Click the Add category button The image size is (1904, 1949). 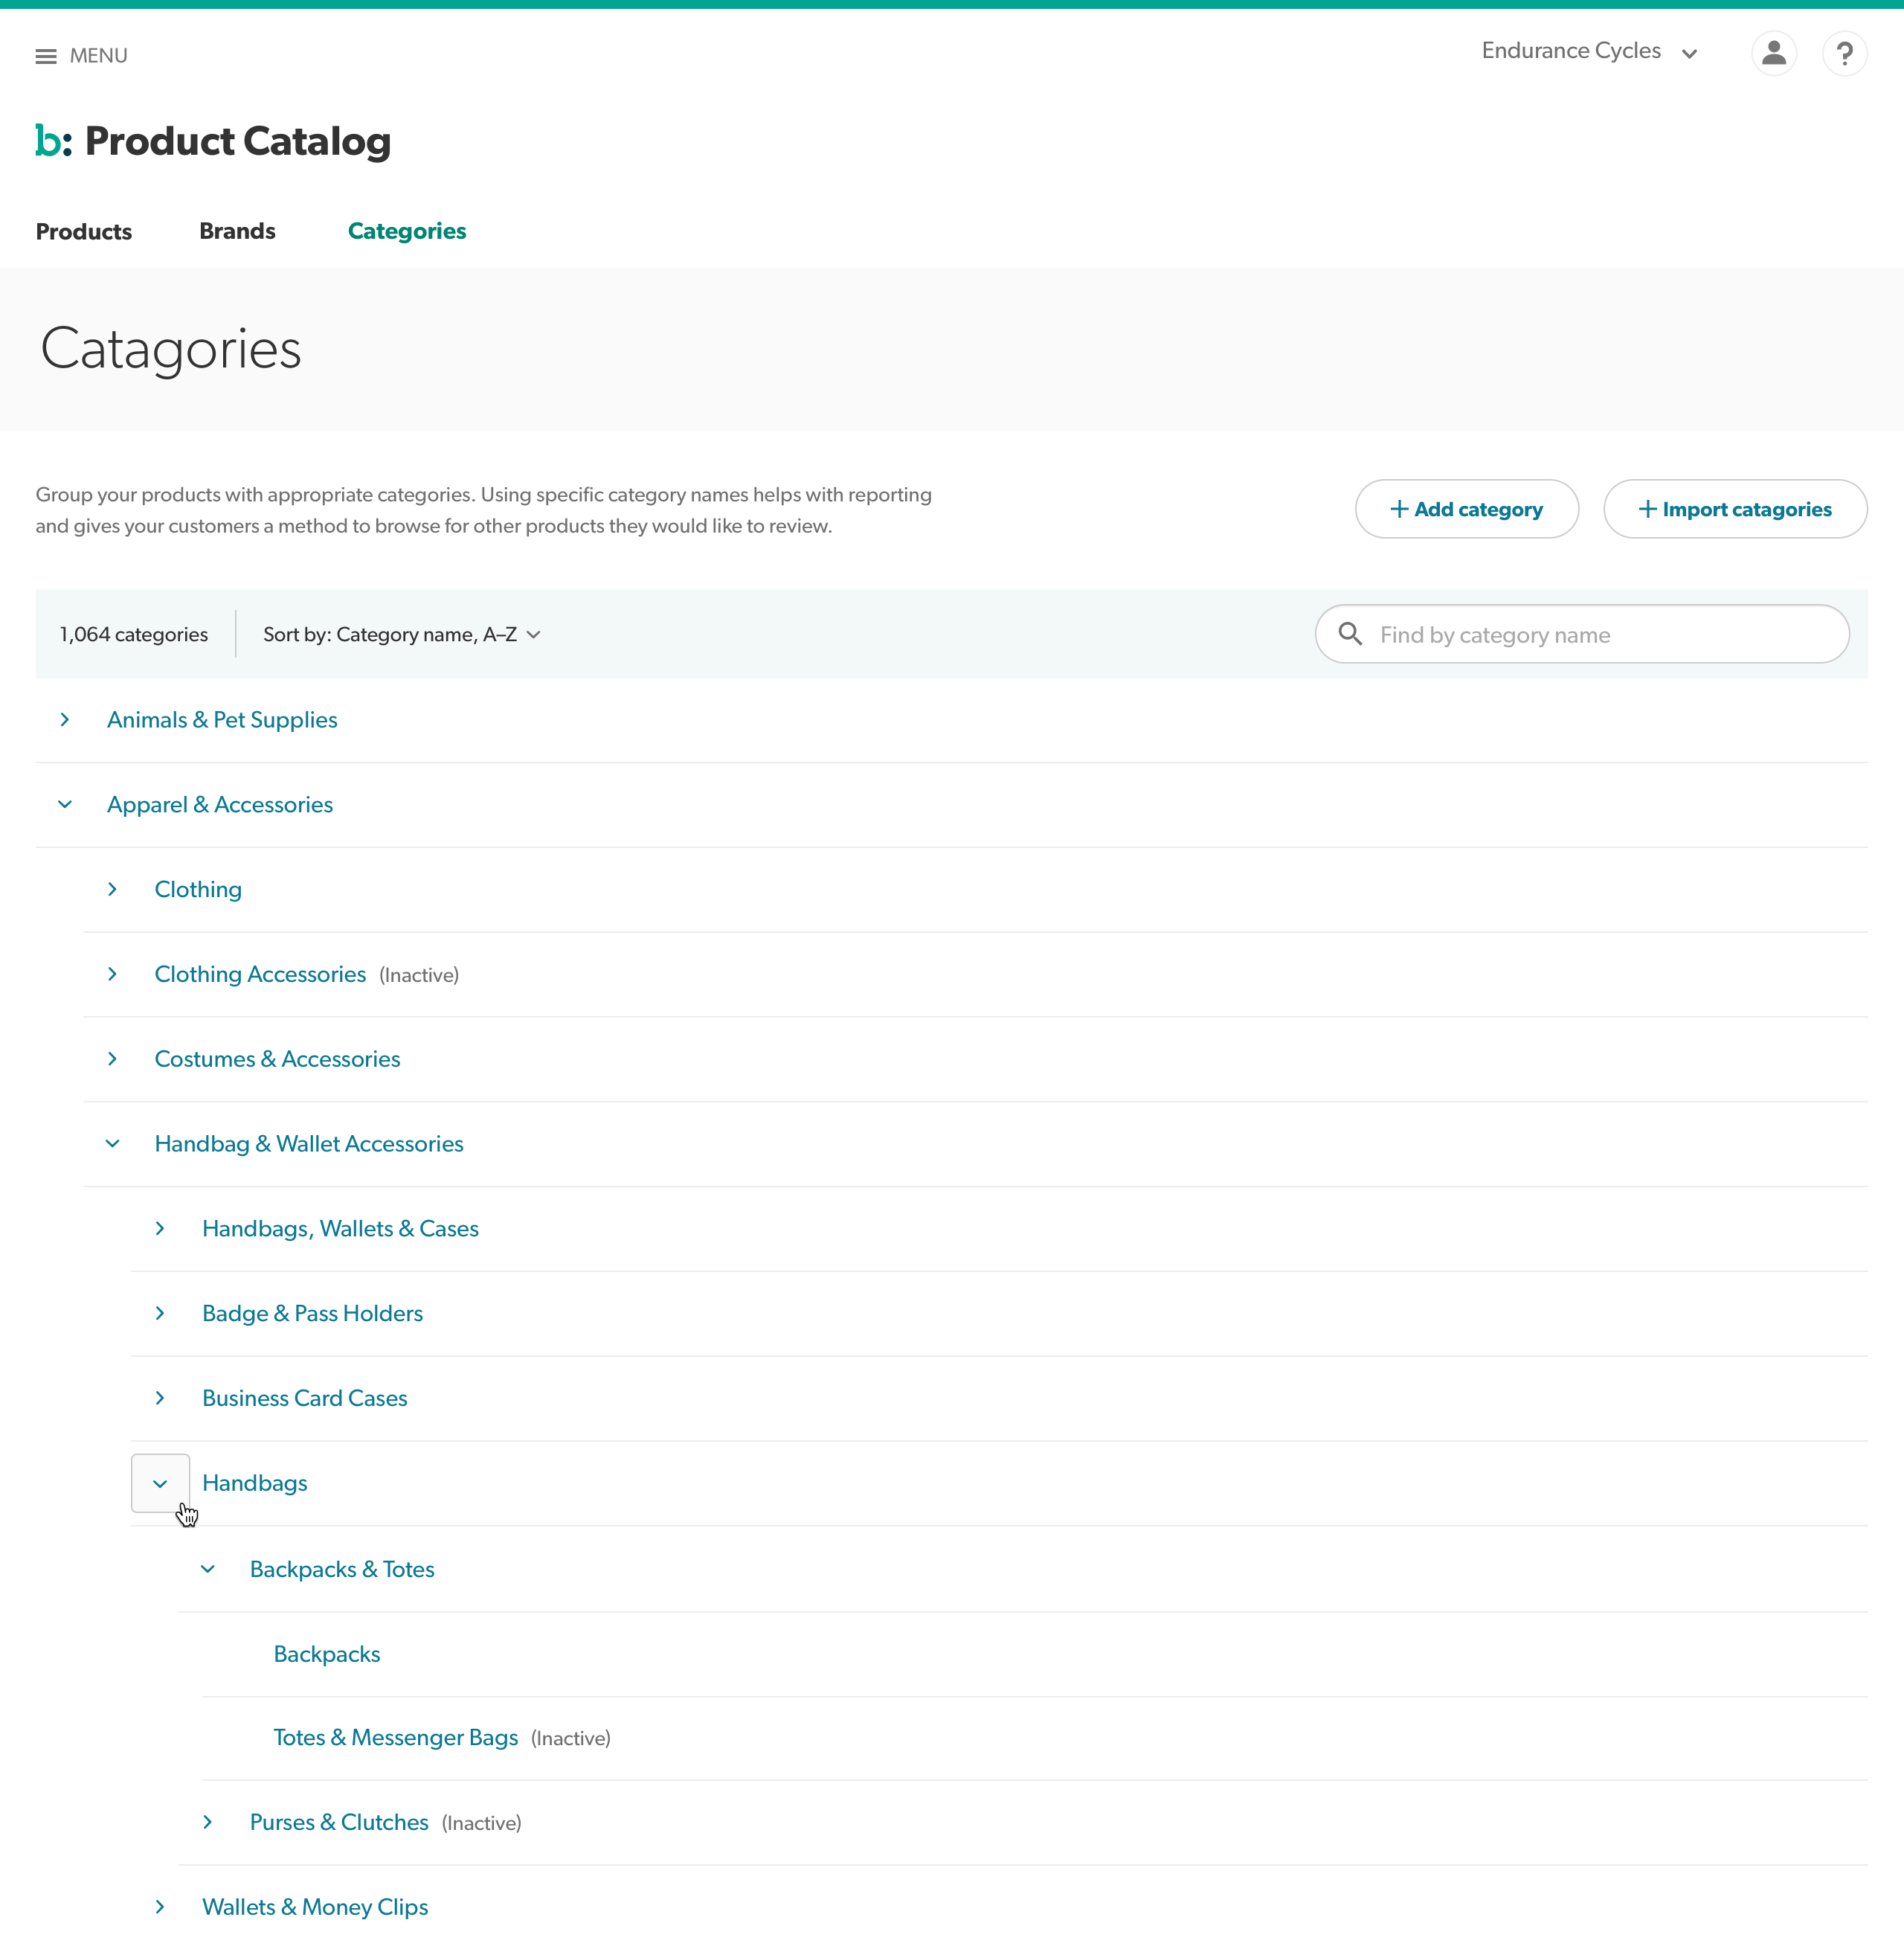tap(1467, 509)
